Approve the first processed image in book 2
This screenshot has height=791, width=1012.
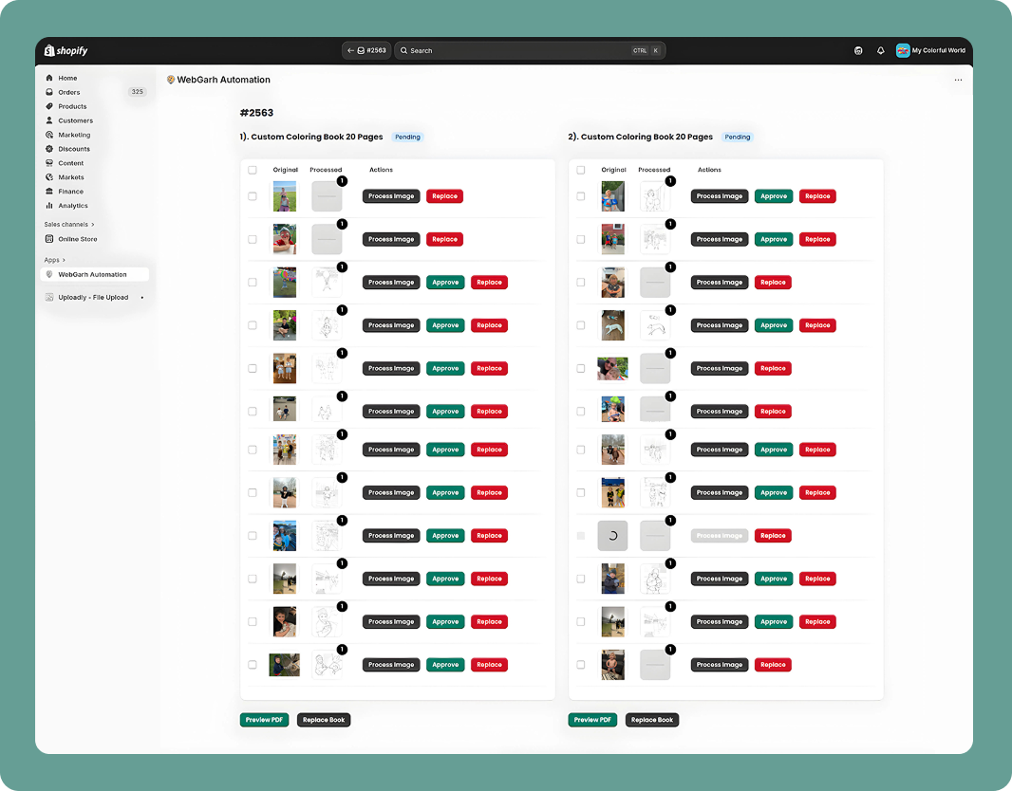(773, 196)
